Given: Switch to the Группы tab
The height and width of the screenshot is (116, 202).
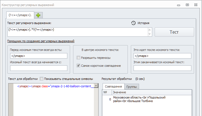Looking at the screenshot, I should (132, 87).
